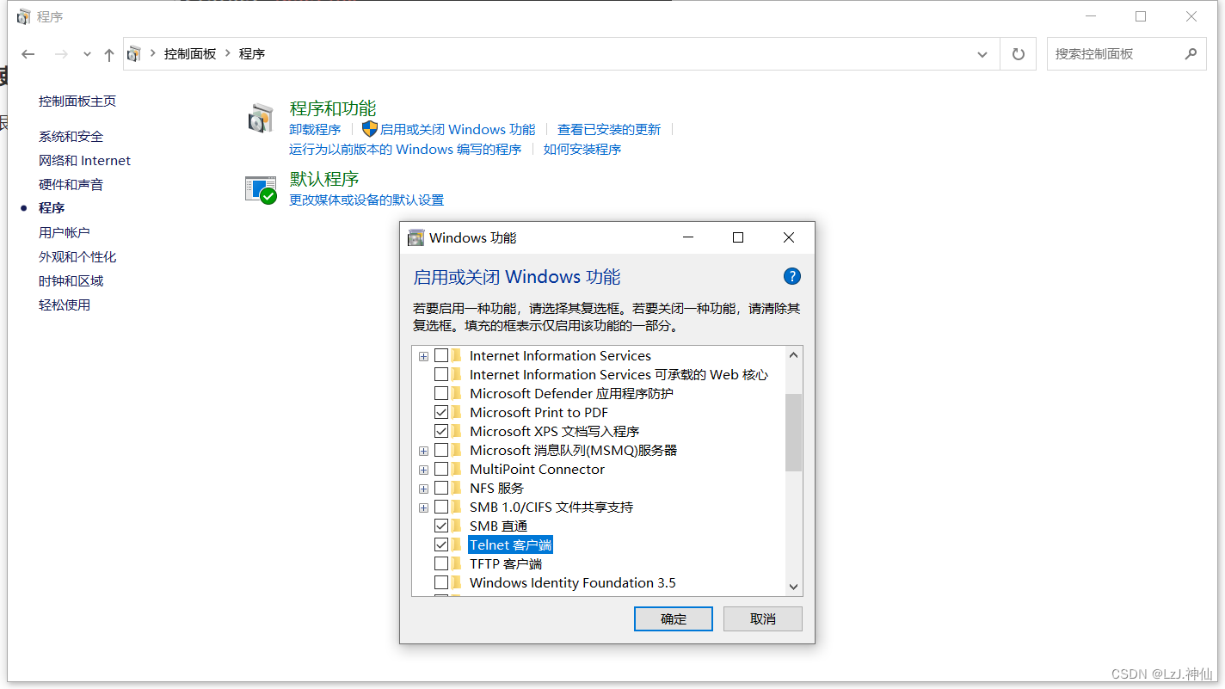The height and width of the screenshot is (689, 1225).
Task: Click the help question mark icon
Action: coord(792,276)
